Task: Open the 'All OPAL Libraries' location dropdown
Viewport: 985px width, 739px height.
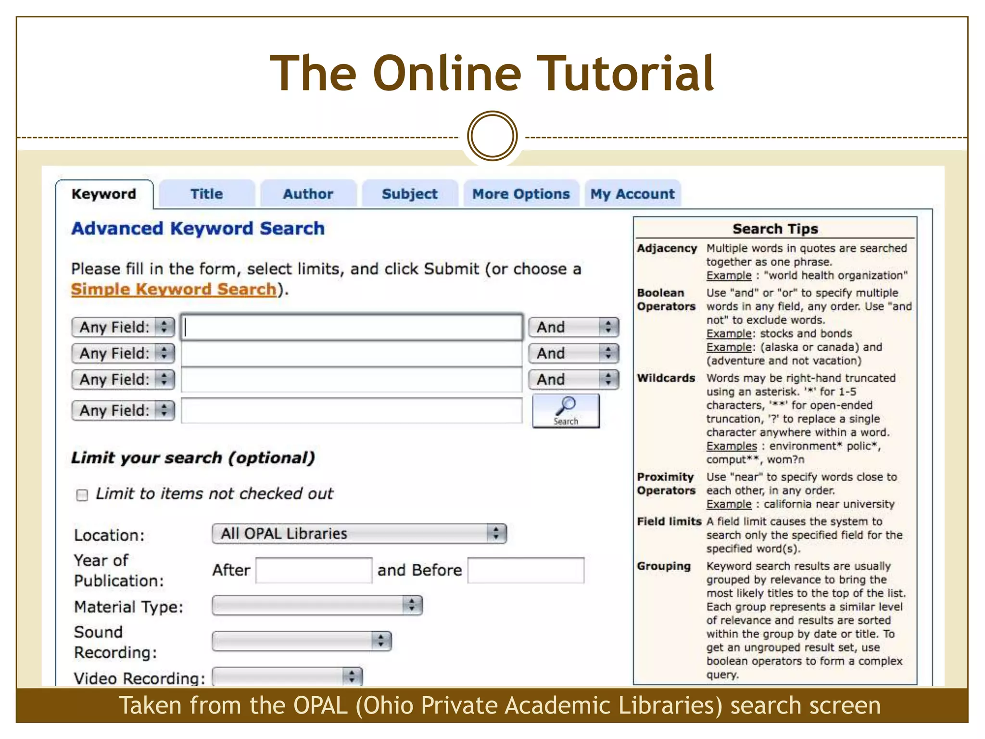Action: tap(359, 534)
